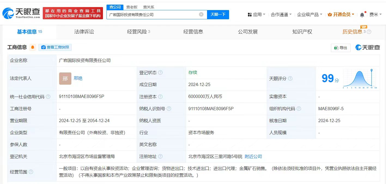Click help icon next to 经营范围

(x=31, y=172)
